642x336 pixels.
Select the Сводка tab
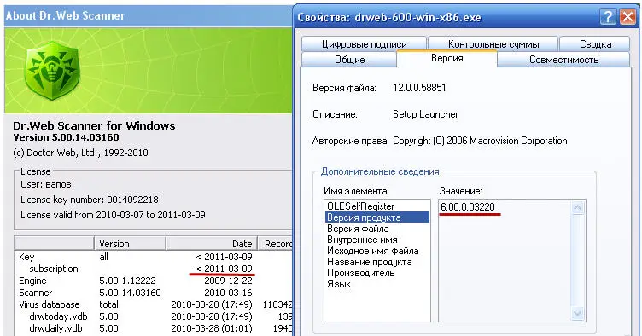(595, 44)
